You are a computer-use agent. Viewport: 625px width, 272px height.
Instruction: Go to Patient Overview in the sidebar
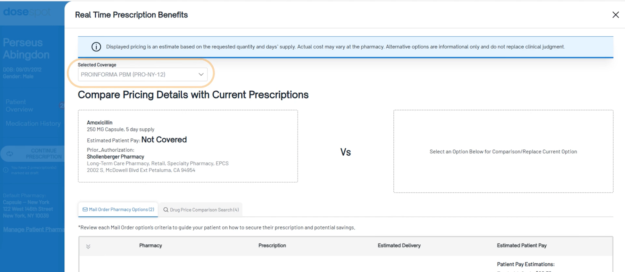[x=20, y=106]
